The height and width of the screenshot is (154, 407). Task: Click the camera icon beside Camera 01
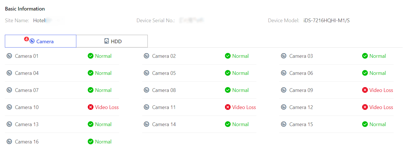tap(9, 56)
